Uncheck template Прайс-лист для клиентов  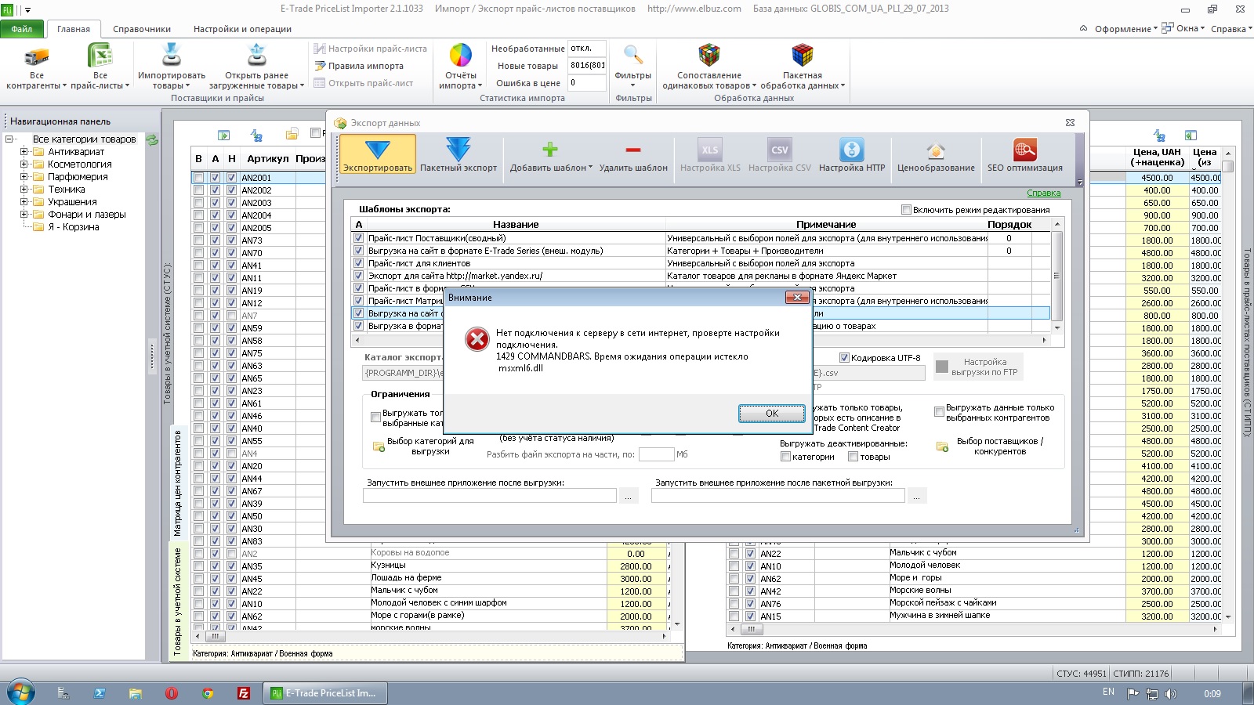click(359, 263)
